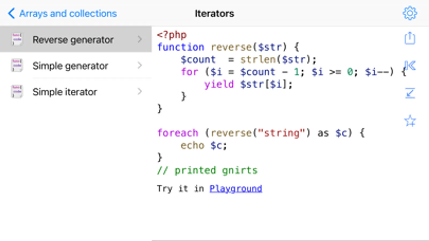Tap the share icon beside the code
This screenshot has width=429, height=241.
(410, 38)
